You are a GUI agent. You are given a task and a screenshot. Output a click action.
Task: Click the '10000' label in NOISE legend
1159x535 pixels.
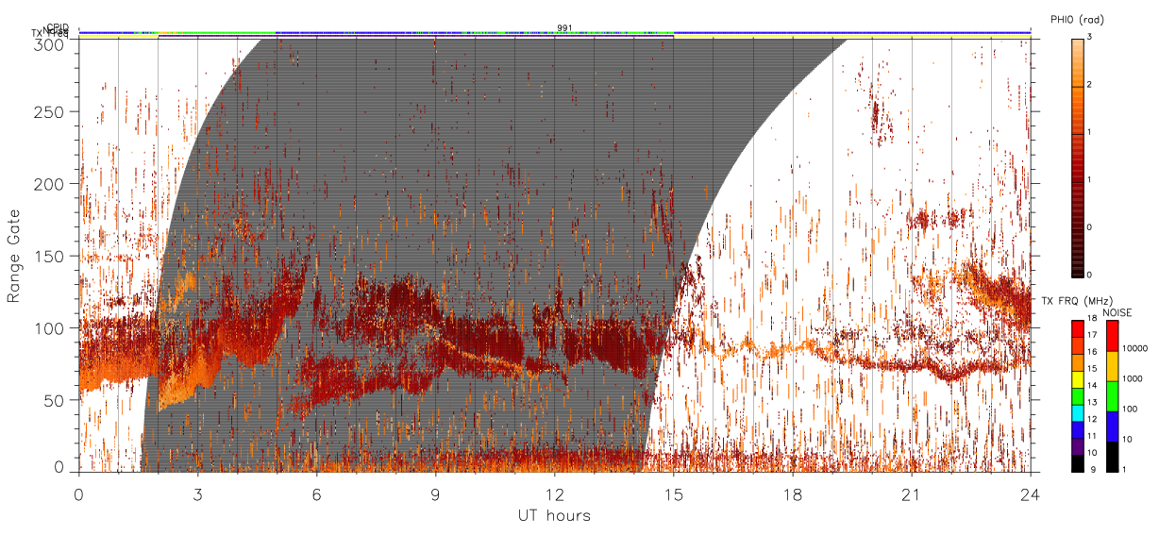coord(1135,349)
